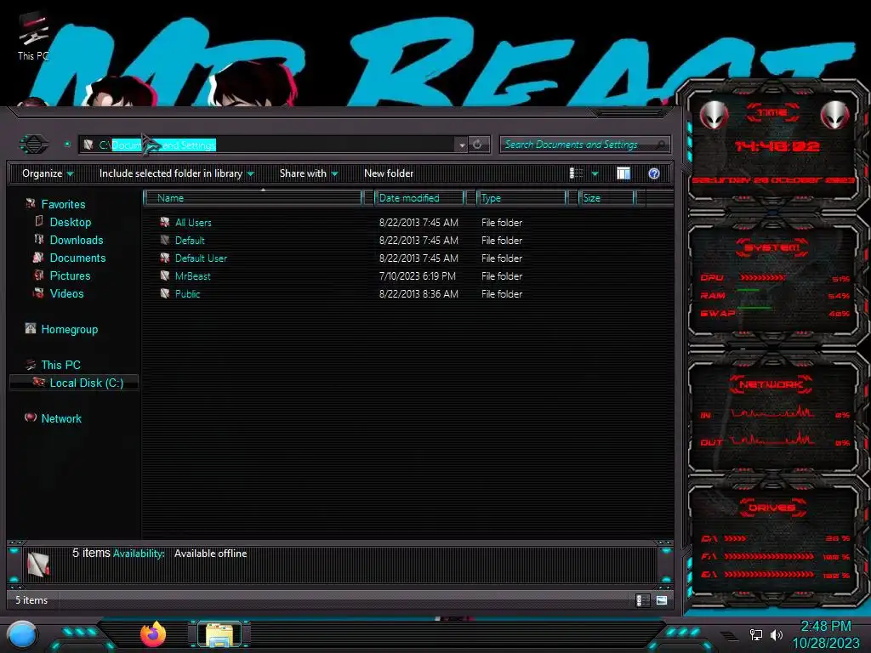Open Videos in Favorites
This screenshot has width=871, height=653.
[x=66, y=293]
